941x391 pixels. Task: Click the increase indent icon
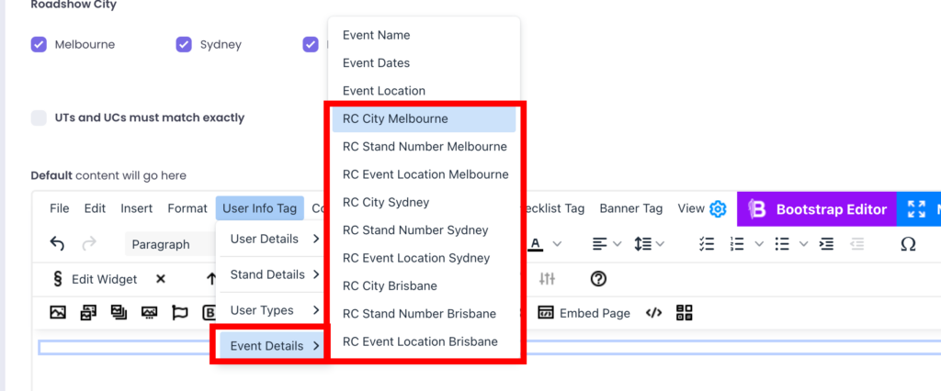pyautogui.click(x=827, y=244)
